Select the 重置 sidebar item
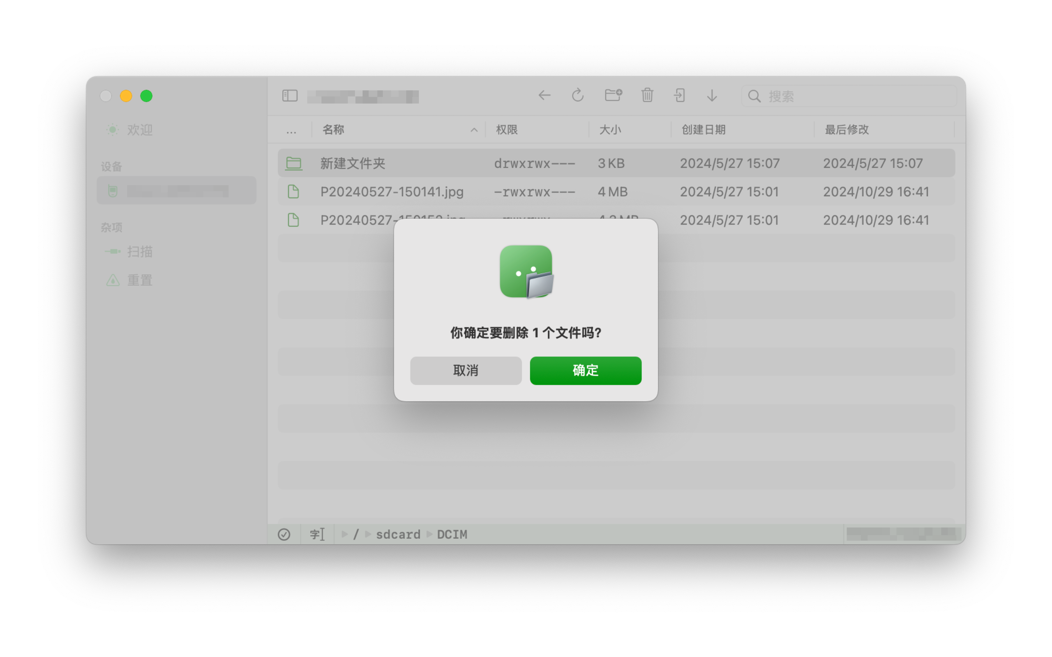This screenshot has width=1052, height=657. [x=139, y=280]
